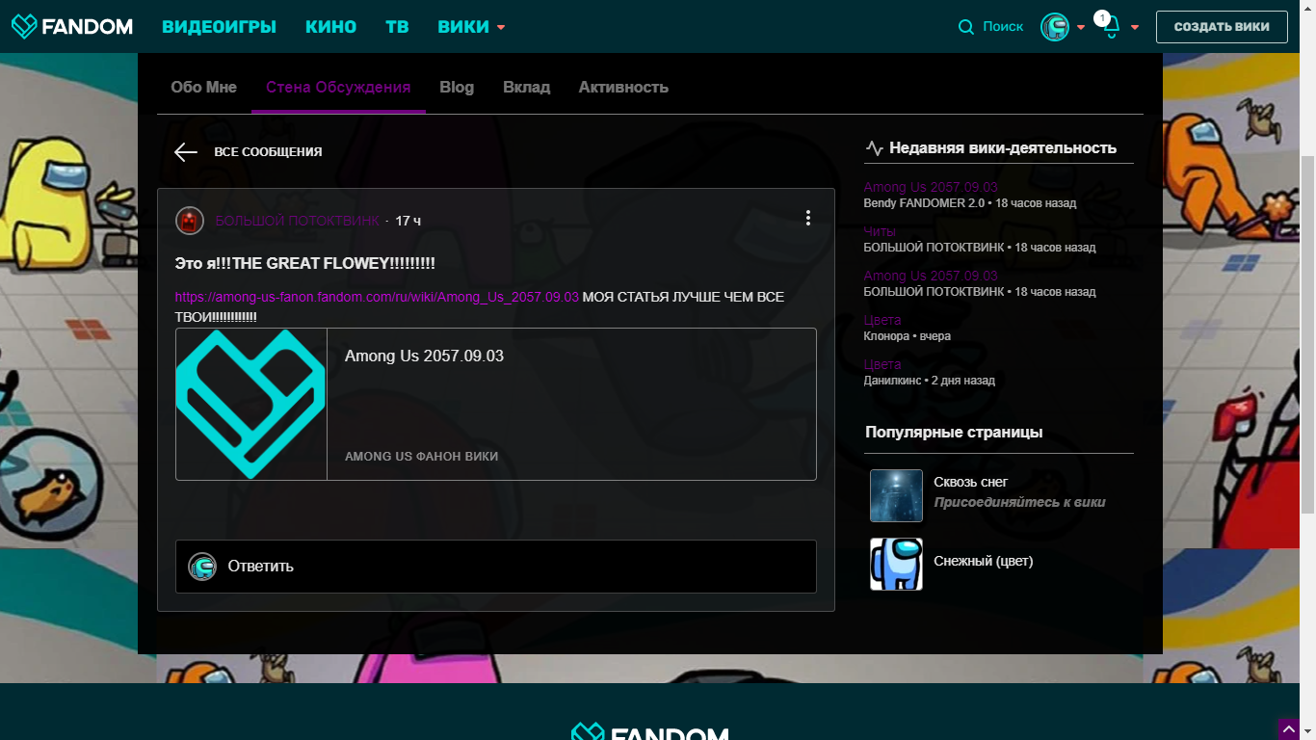Viewport: 1316px width, 740px height.
Task: Click the 17 ч post timestamp
Action: pos(408,221)
